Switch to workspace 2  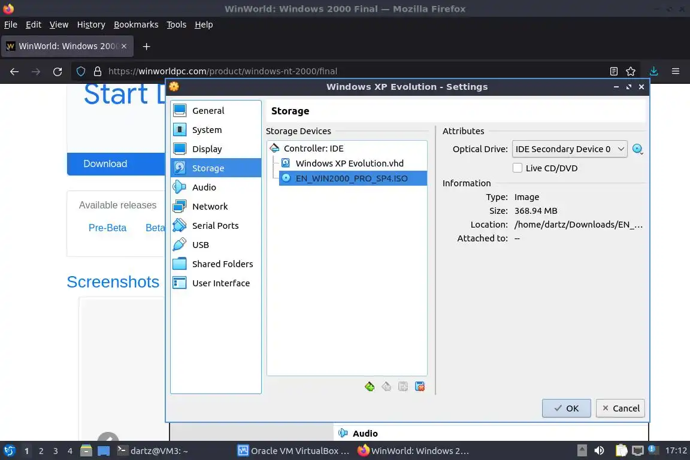(x=41, y=451)
